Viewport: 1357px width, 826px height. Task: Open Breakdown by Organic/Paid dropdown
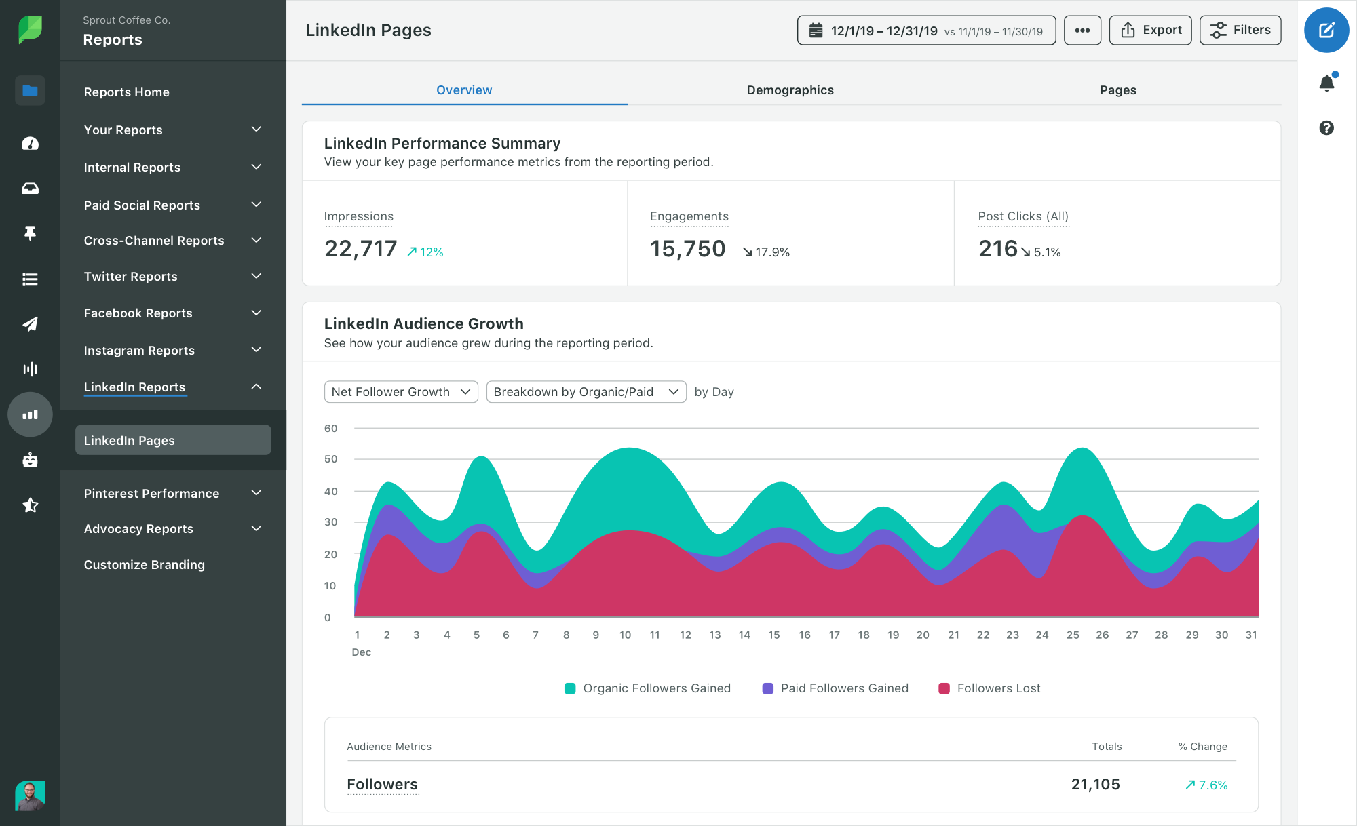[x=586, y=392]
